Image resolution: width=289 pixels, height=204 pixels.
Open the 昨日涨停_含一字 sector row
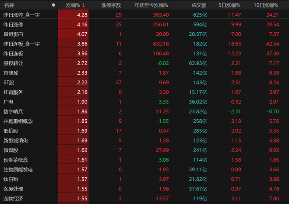21,15
